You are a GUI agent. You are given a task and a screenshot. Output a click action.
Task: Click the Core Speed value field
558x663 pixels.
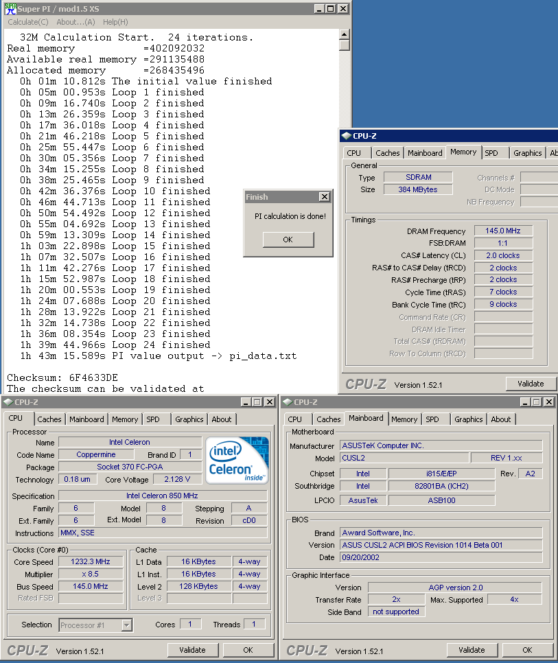pos(92,561)
